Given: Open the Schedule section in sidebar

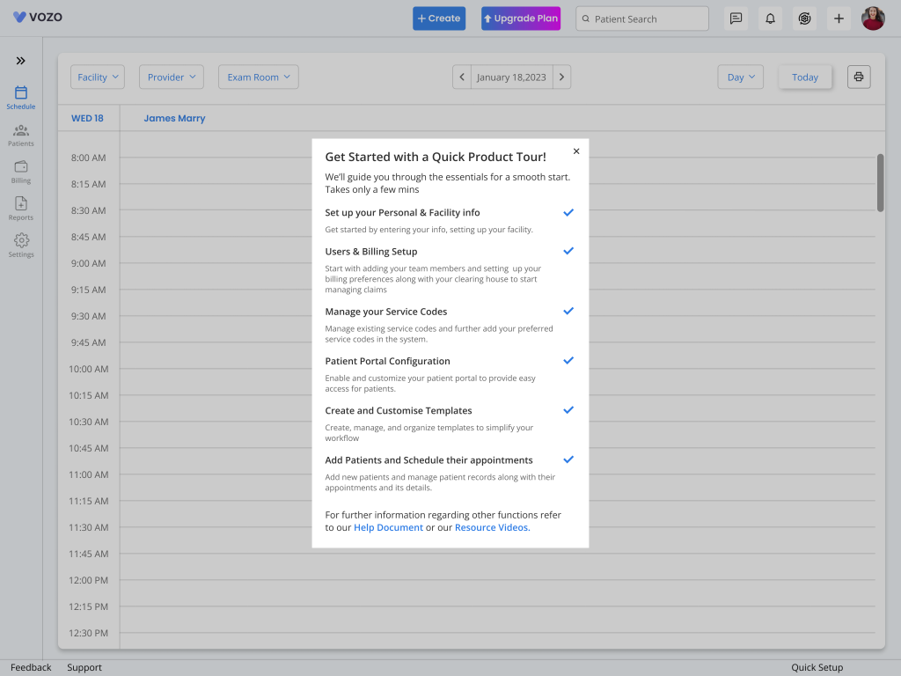Looking at the screenshot, I should tap(21, 98).
